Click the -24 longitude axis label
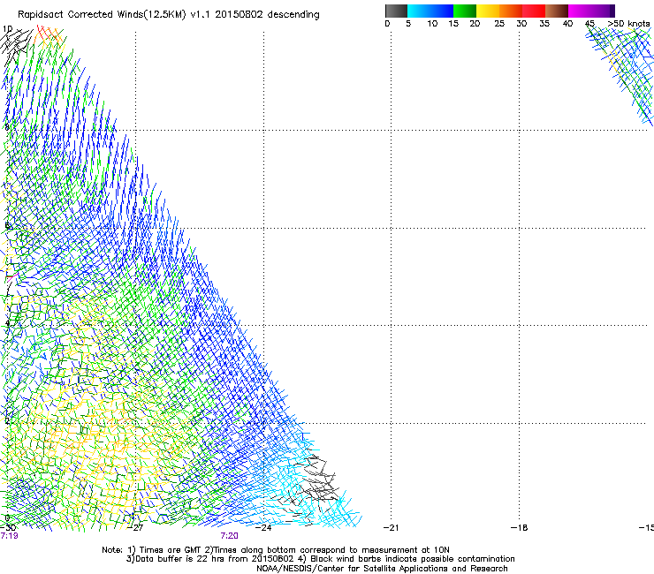This screenshot has height=574, width=654. coord(263,528)
